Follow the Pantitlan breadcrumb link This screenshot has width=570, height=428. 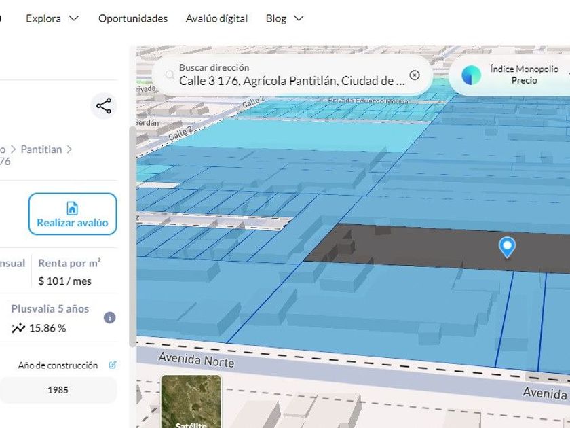tap(41, 149)
